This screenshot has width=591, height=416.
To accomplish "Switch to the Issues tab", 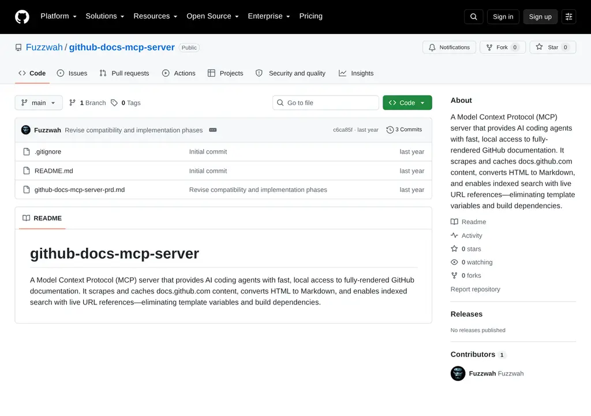I will 72,73.
